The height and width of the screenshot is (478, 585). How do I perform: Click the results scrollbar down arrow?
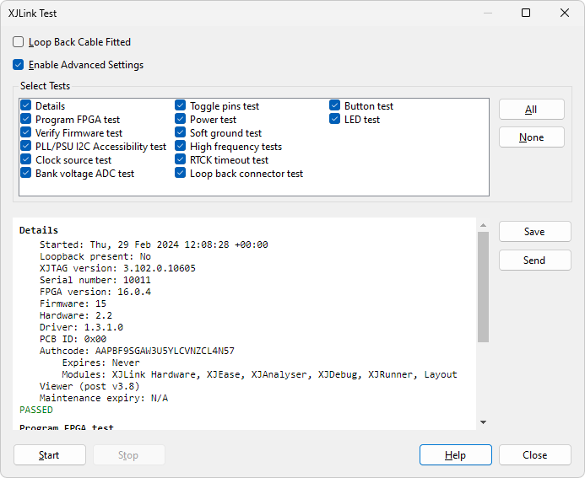point(483,422)
